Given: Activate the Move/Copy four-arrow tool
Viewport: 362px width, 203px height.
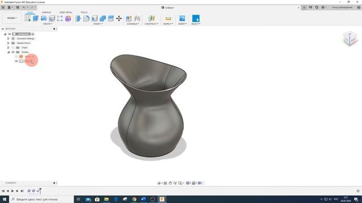Looking at the screenshot, I should click(119, 19).
